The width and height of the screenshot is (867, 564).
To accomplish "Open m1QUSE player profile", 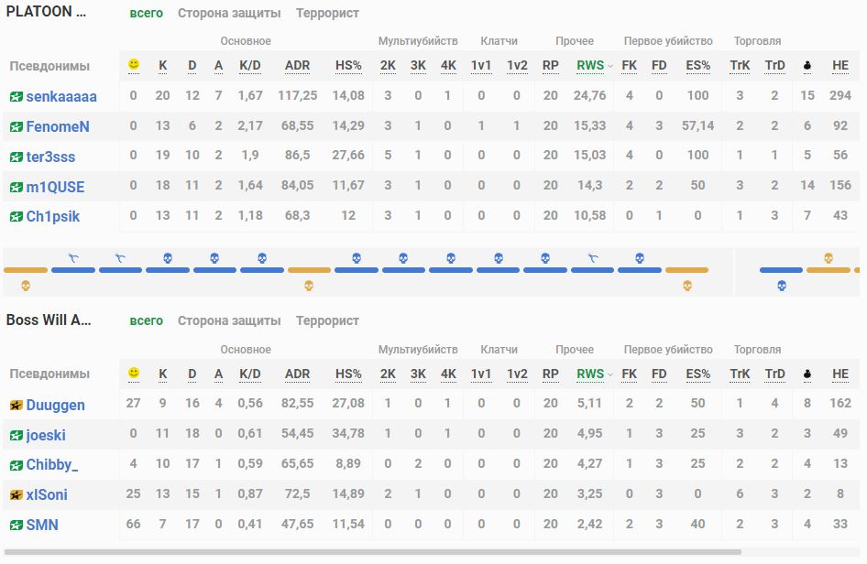I will point(55,187).
